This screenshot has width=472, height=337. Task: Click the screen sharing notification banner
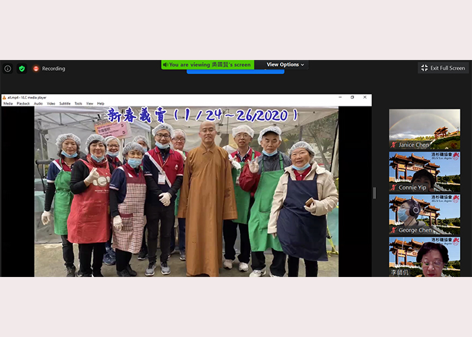click(x=208, y=65)
